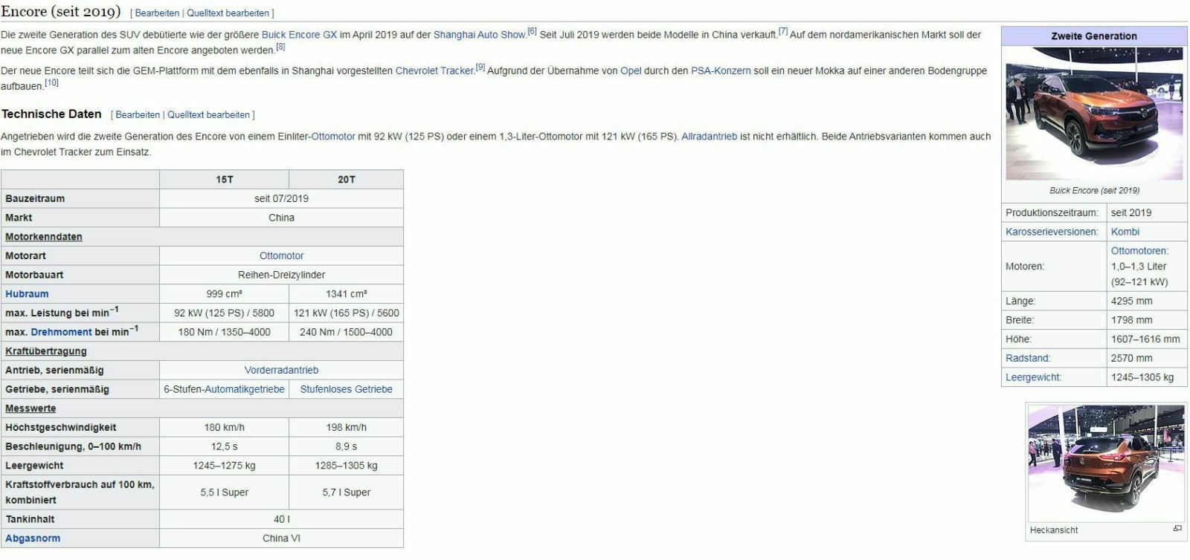Open Abgasnorm link in the last row
The width and height of the screenshot is (1190, 560).
pyautogui.click(x=33, y=538)
